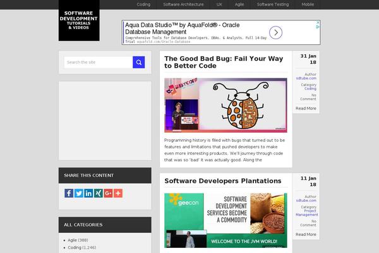Click the geecon talk thumbnail
The width and height of the screenshot is (379, 253).
[226, 220]
